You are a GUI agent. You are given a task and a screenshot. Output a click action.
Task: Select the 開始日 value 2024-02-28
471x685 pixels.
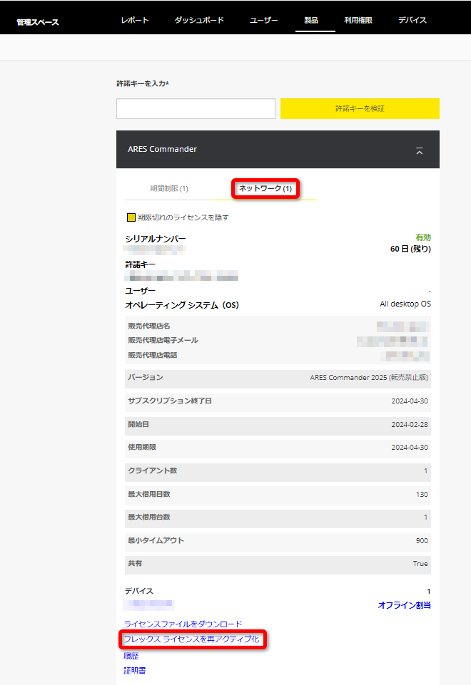pos(410,424)
